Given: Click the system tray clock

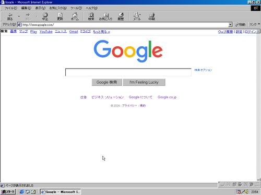Looking at the screenshot, I should pos(255,192).
